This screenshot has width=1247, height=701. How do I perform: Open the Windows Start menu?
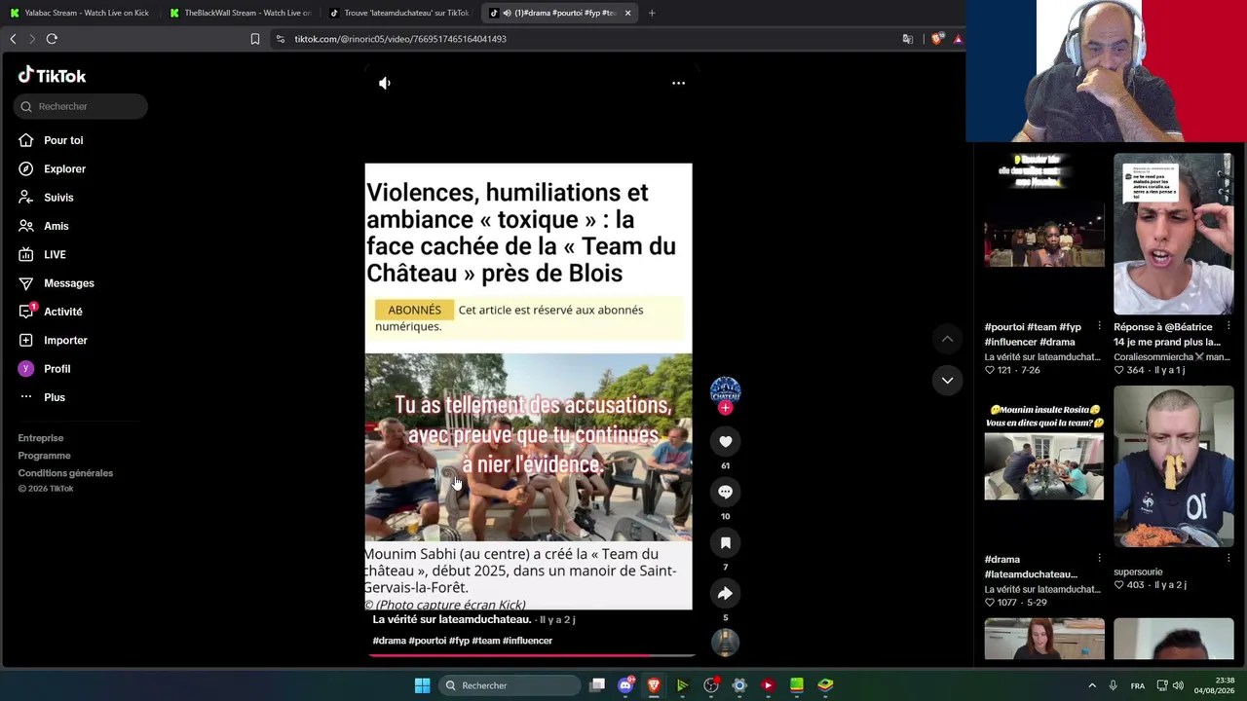422,685
